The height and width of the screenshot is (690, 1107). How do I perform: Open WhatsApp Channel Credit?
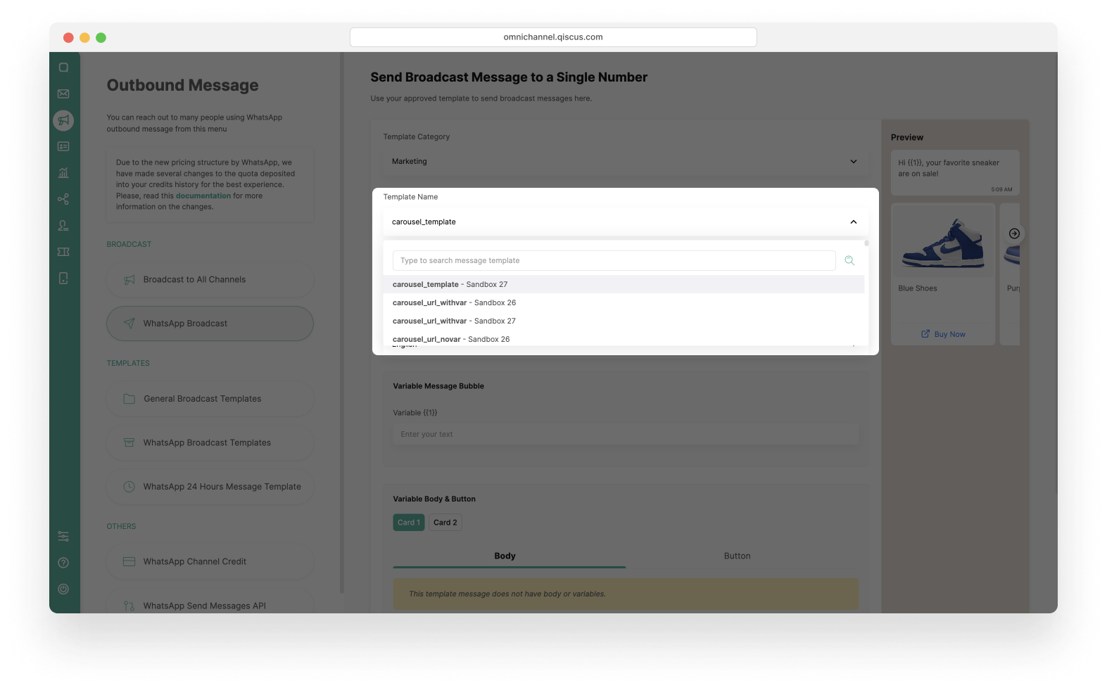point(210,562)
